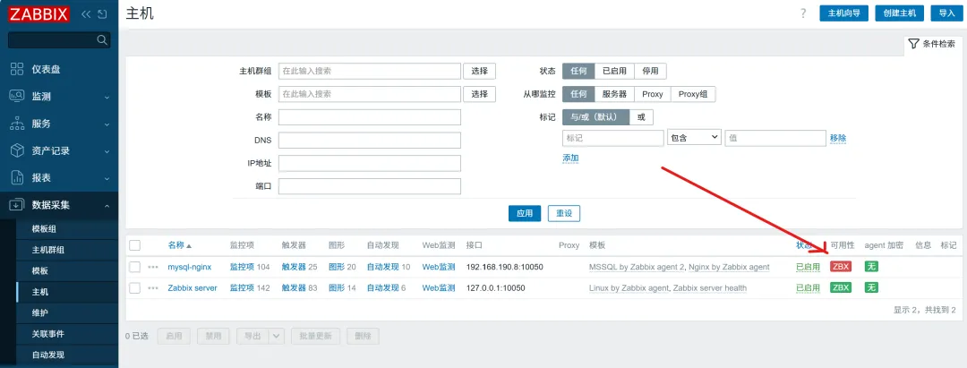Viewport: 967px width, 368px height.
Task: Click the 无 encryption badge for Zabbix server
Action: pyautogui.click(x=871, y=288)
